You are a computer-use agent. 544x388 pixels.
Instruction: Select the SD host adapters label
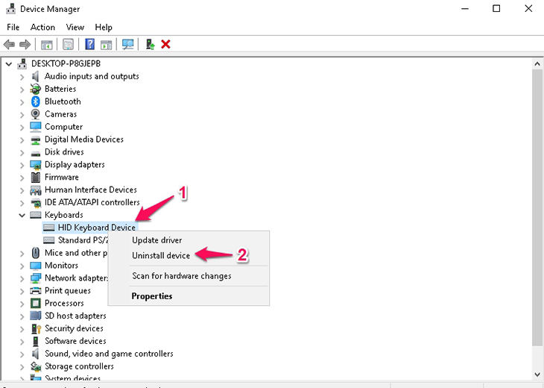[x=75, y=316]
